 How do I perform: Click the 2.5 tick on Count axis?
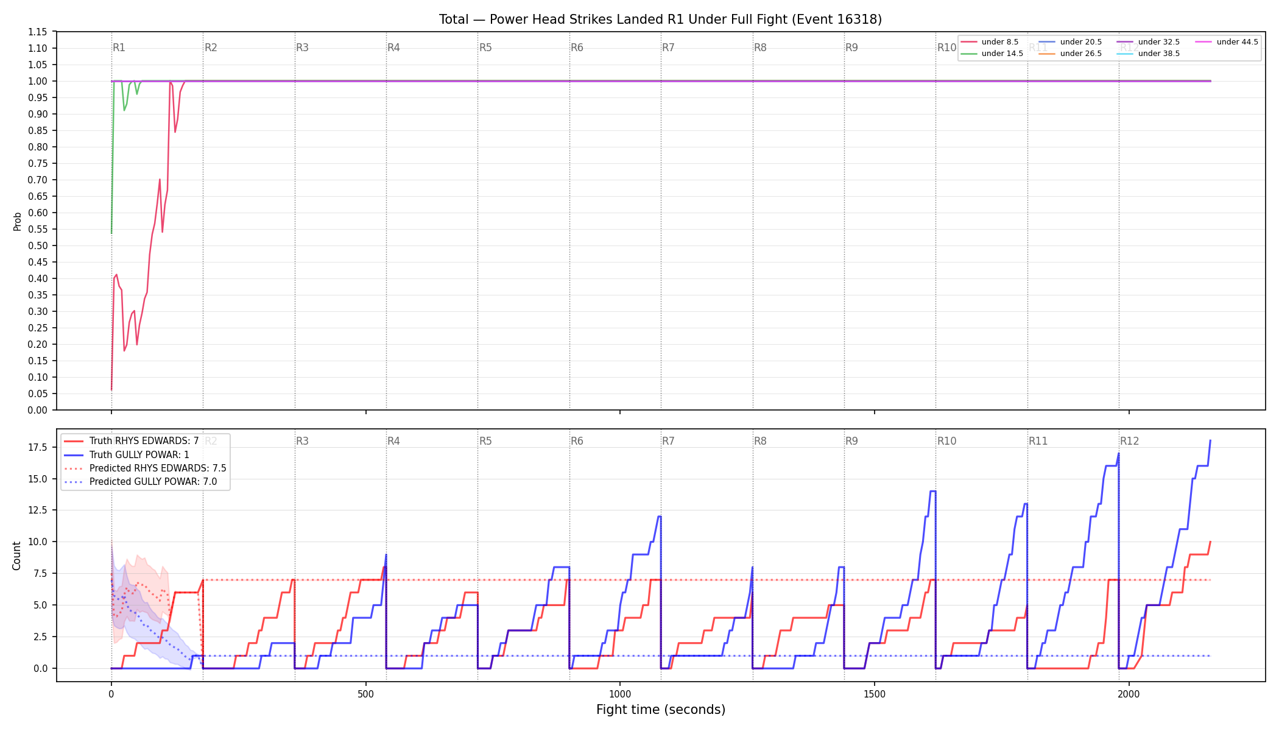coord(40,637)
